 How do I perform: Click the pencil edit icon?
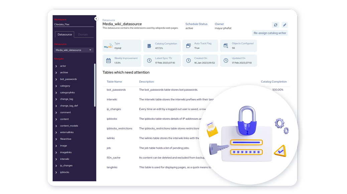point(284,25)
